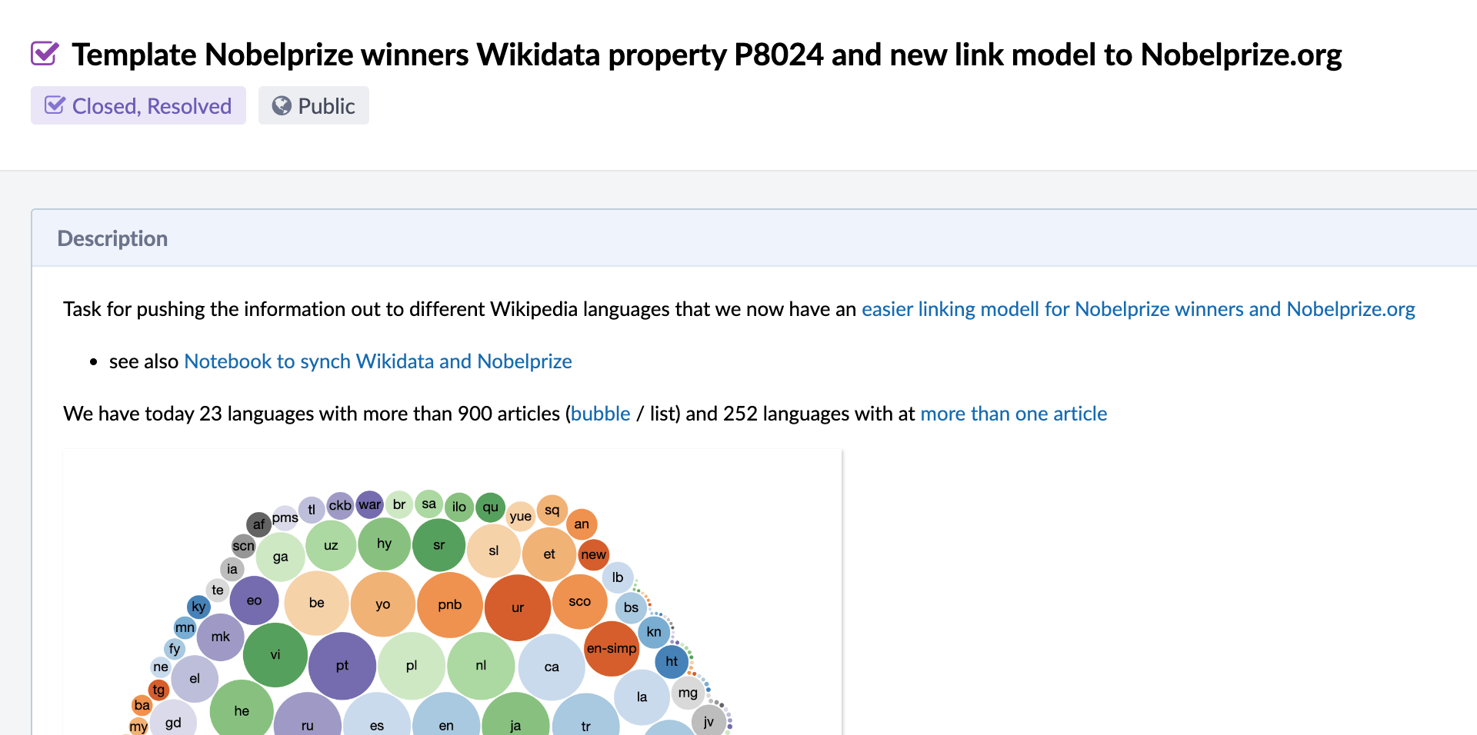The image size is (1477, 735).
Task: Click the green vi bubble
Action: (275, 655)
